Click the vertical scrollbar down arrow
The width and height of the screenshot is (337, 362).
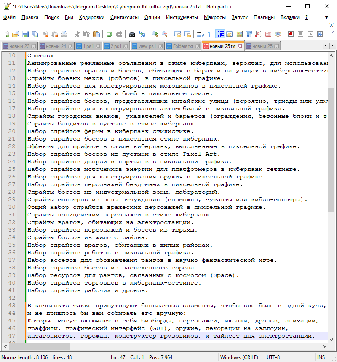click(332, 340)
